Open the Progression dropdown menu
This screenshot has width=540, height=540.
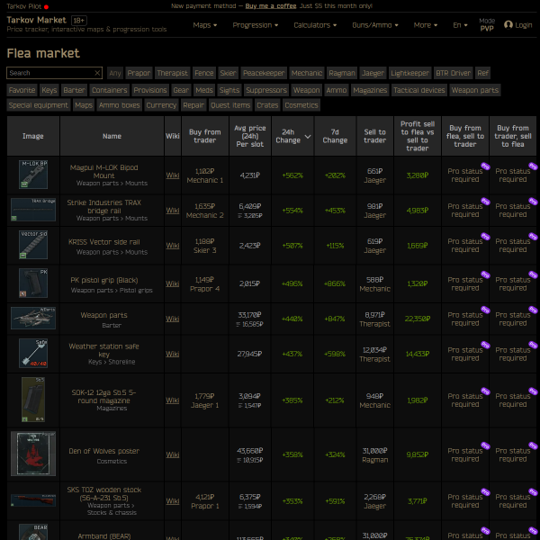click(x=256, y=25)
